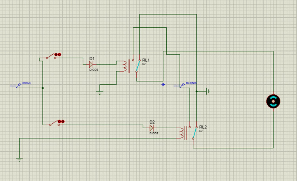Select the motor component
Screen dimensions: 297x181
[273, 101]
